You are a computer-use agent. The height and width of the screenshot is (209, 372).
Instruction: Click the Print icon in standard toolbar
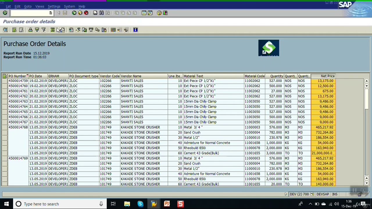[x=95, y=13]
